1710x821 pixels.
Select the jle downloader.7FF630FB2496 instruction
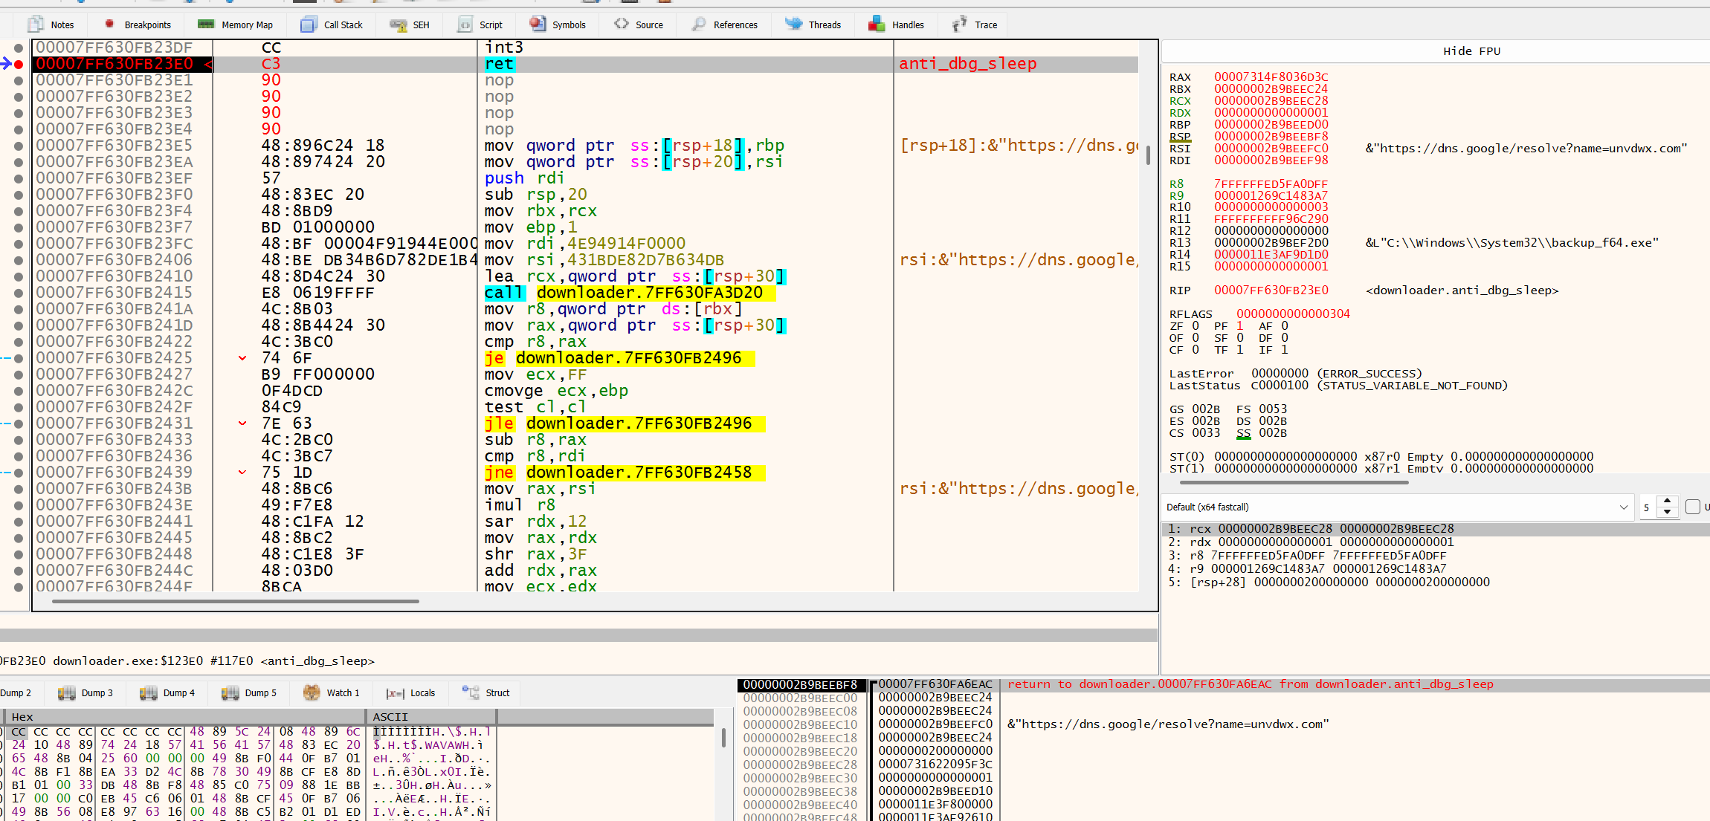624,424
